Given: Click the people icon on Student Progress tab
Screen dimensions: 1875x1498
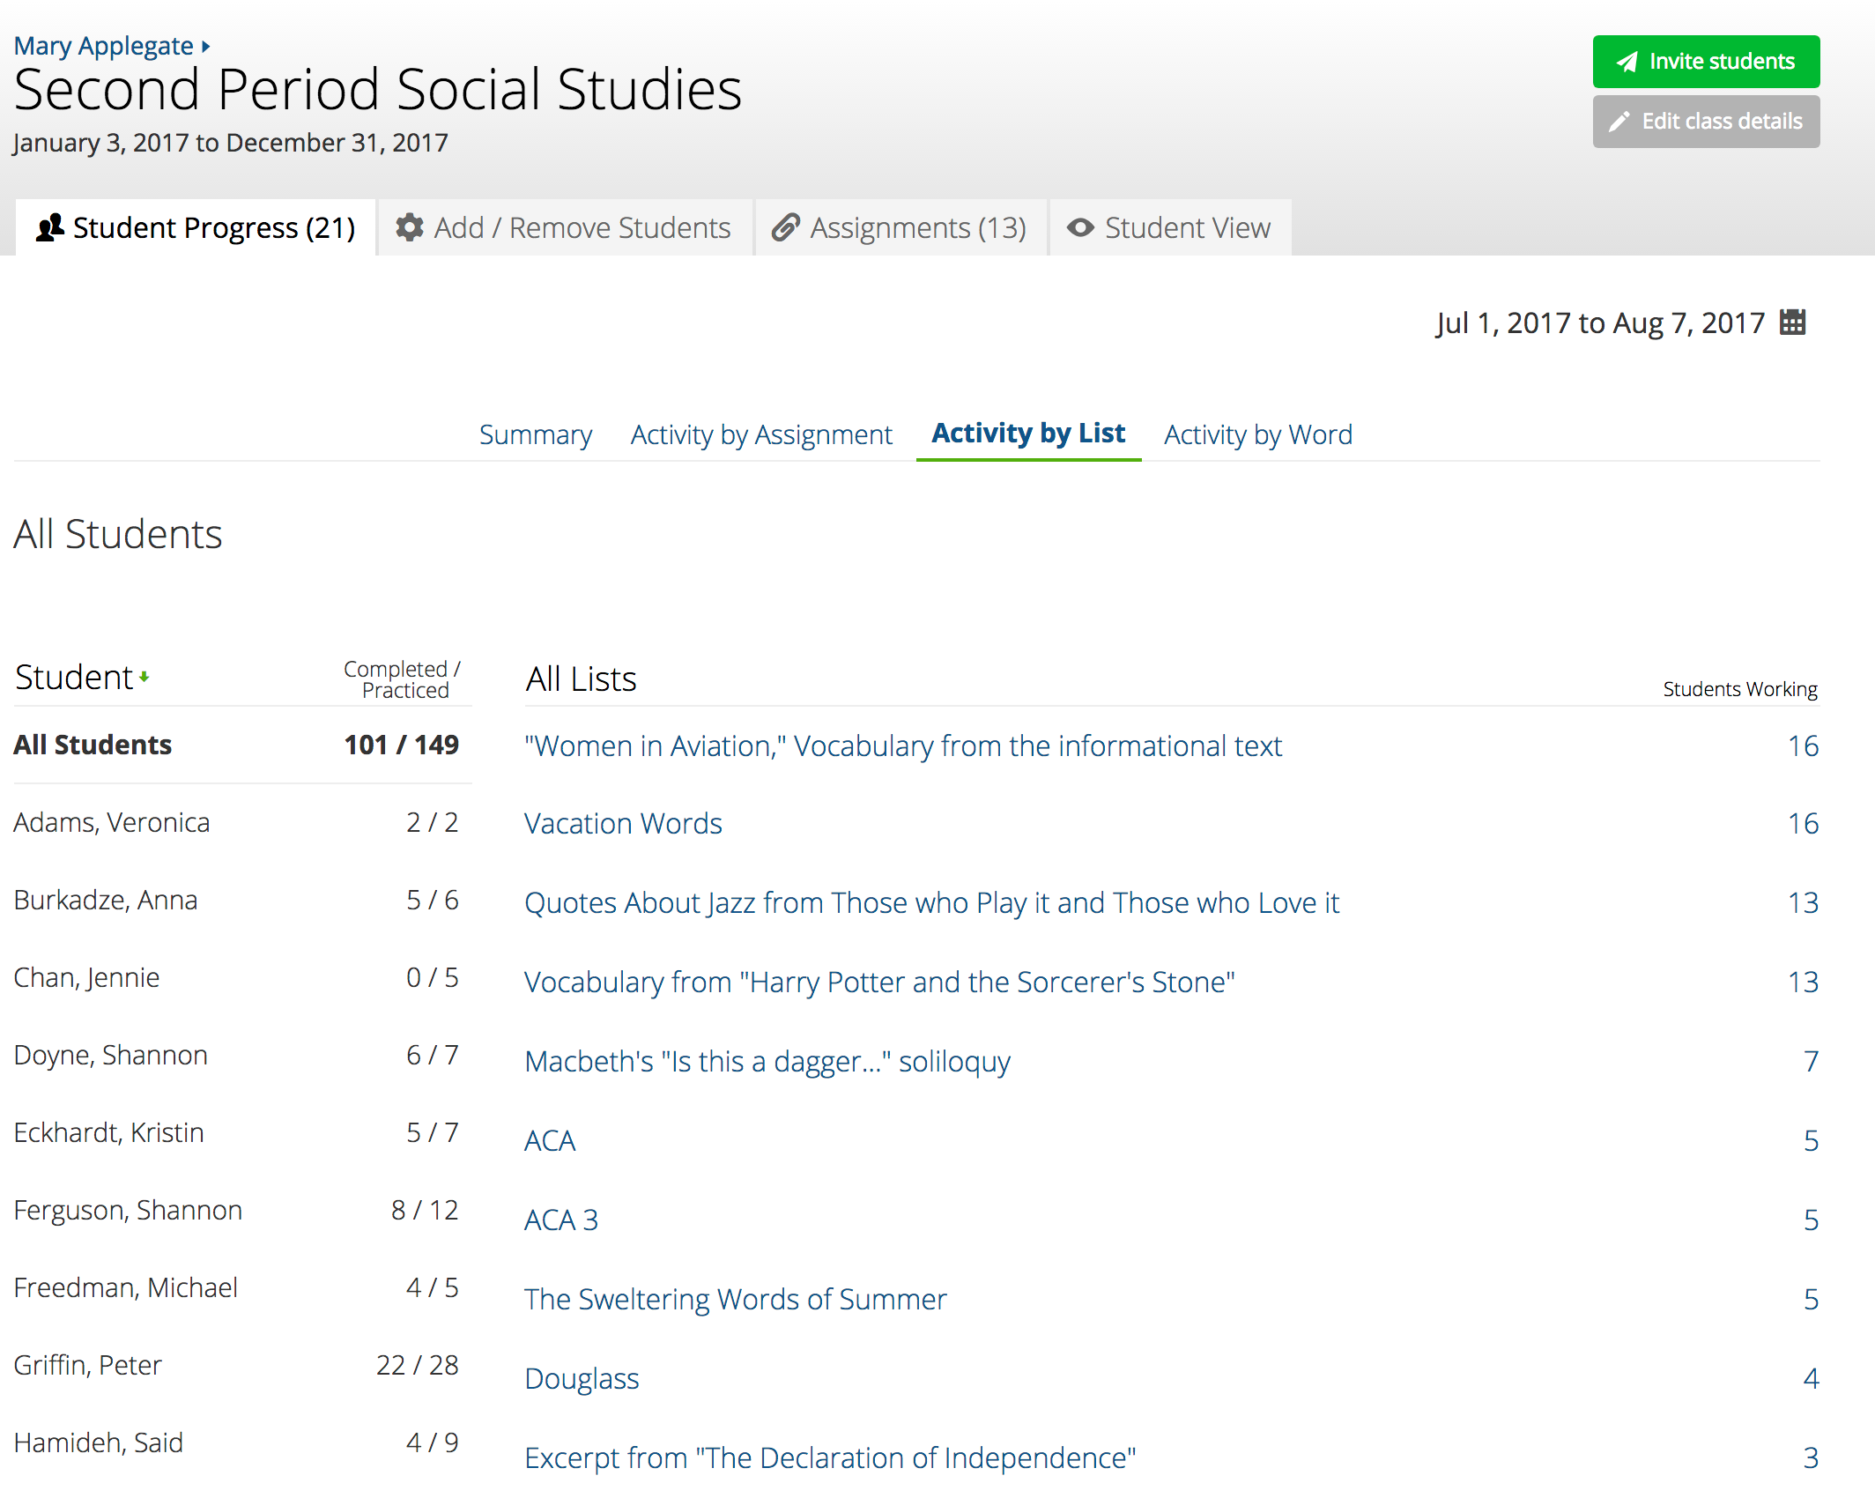Looking at the screenshot, I should click(x=50, y=227).
